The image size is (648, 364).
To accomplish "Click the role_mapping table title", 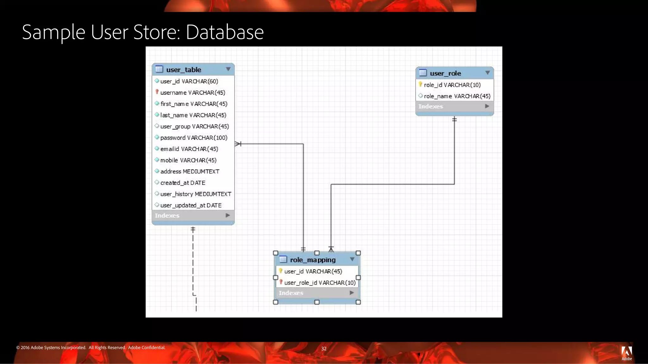I will pos(313,260).
